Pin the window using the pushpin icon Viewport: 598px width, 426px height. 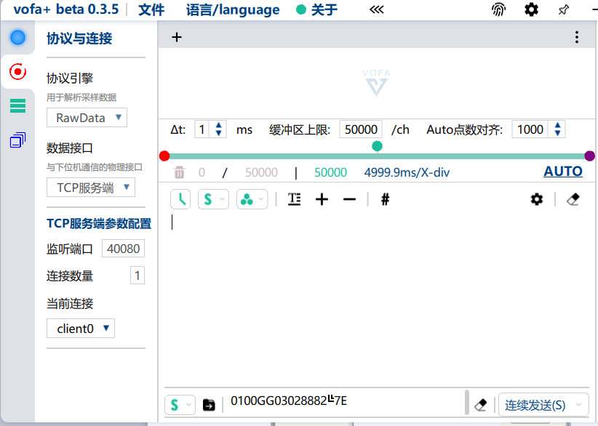pyautogui.click(x=564, y=9)
